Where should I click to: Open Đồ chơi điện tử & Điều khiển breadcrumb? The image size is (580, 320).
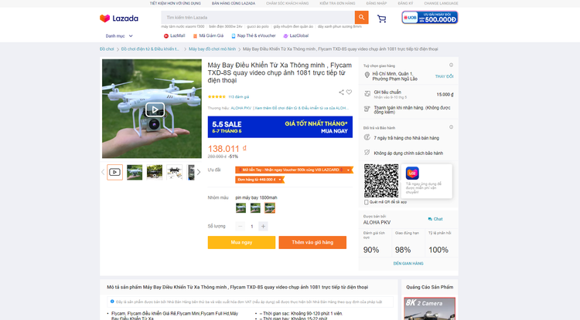click(x=150, y=49)
